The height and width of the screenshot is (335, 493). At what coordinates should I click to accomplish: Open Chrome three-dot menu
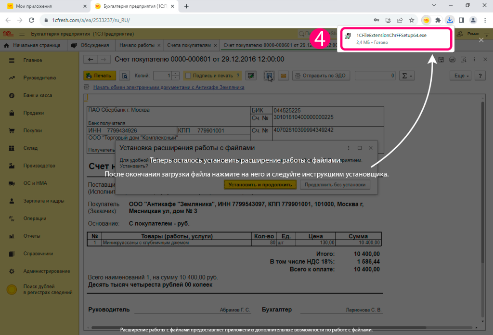tap(485, 20)
